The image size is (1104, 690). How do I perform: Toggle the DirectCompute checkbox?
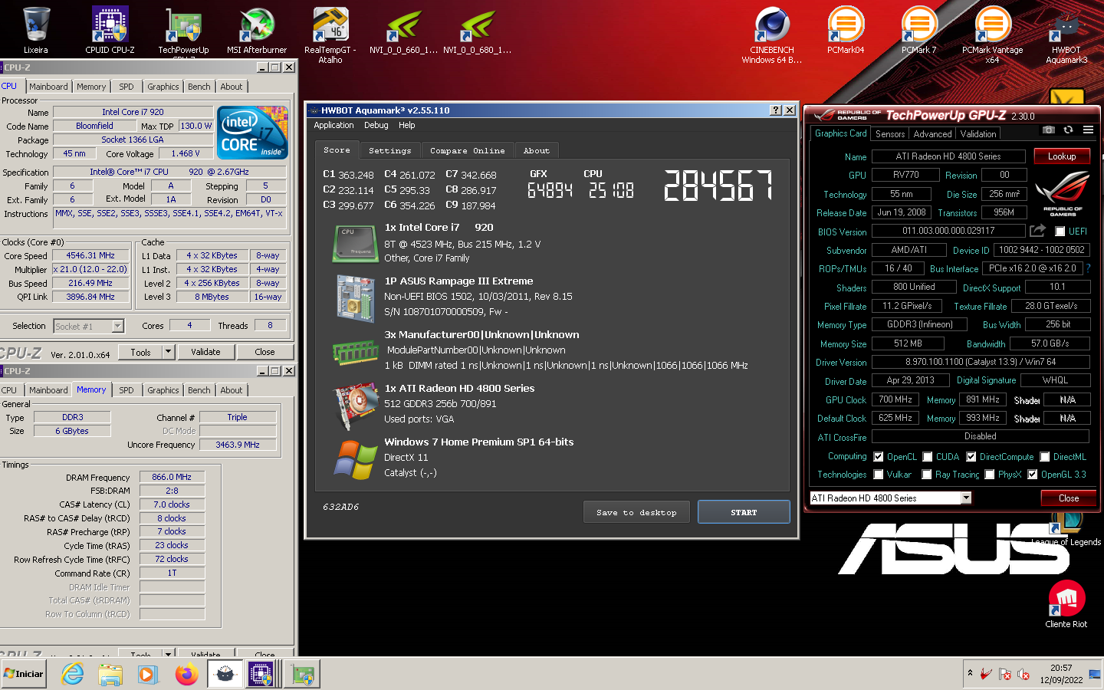971,456
